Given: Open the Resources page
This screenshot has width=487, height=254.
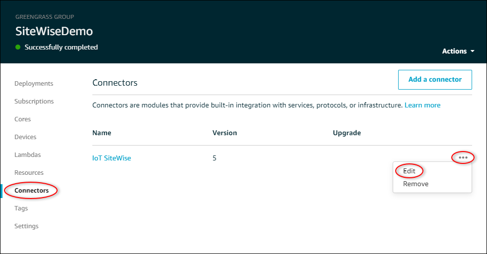Looking at the screenshot, I should tap(29, 173).
